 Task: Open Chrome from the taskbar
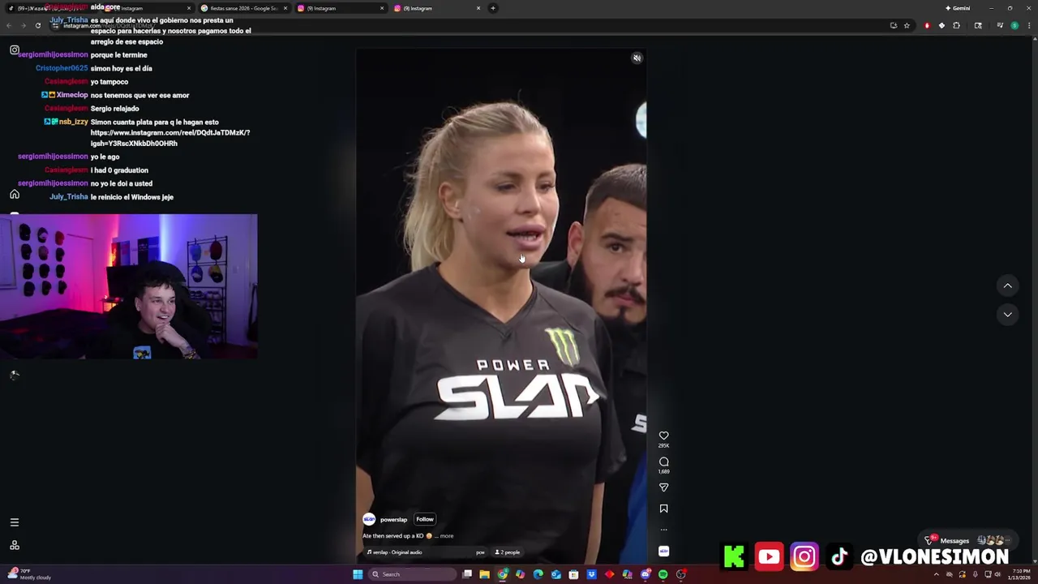click(502, 574)
